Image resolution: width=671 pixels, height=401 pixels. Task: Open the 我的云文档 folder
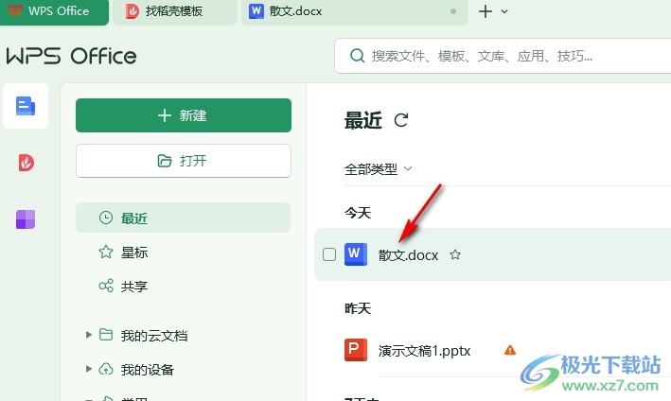pos(154,336)
